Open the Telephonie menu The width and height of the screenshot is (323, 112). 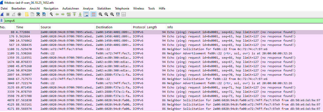[122, 9]
